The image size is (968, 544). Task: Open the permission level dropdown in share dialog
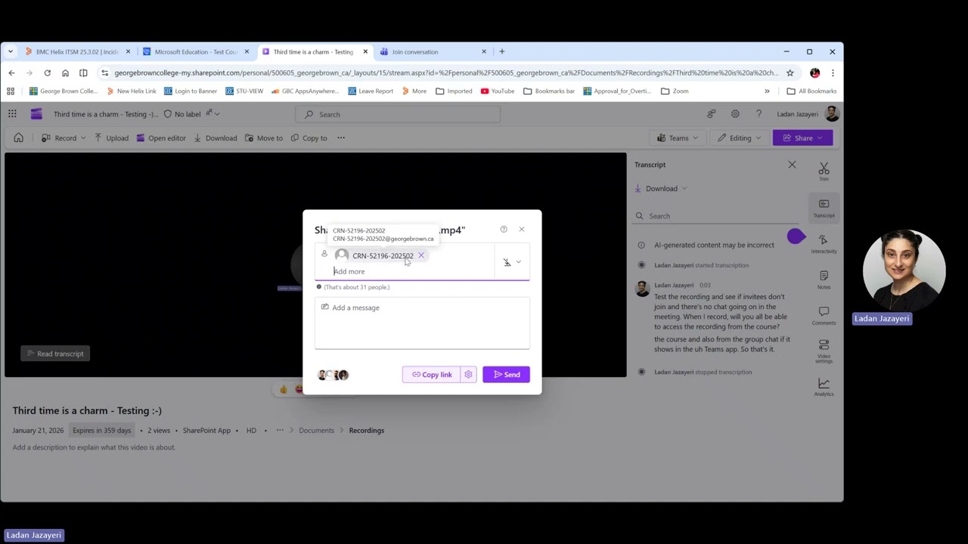click(512, 262)
